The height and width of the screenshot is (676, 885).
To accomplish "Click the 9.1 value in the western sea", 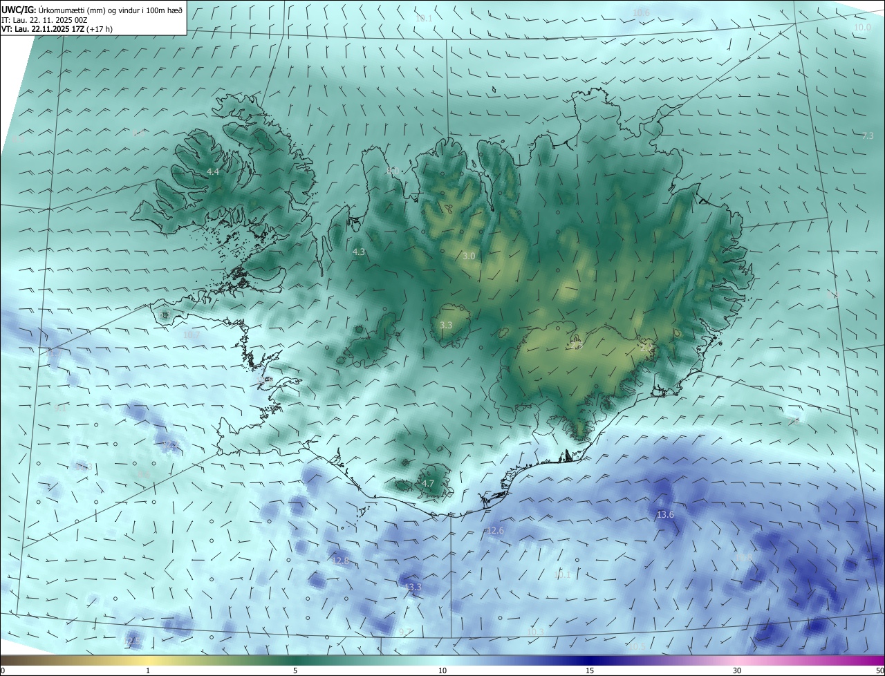I will pyautogui.click(x=60, y=409).
